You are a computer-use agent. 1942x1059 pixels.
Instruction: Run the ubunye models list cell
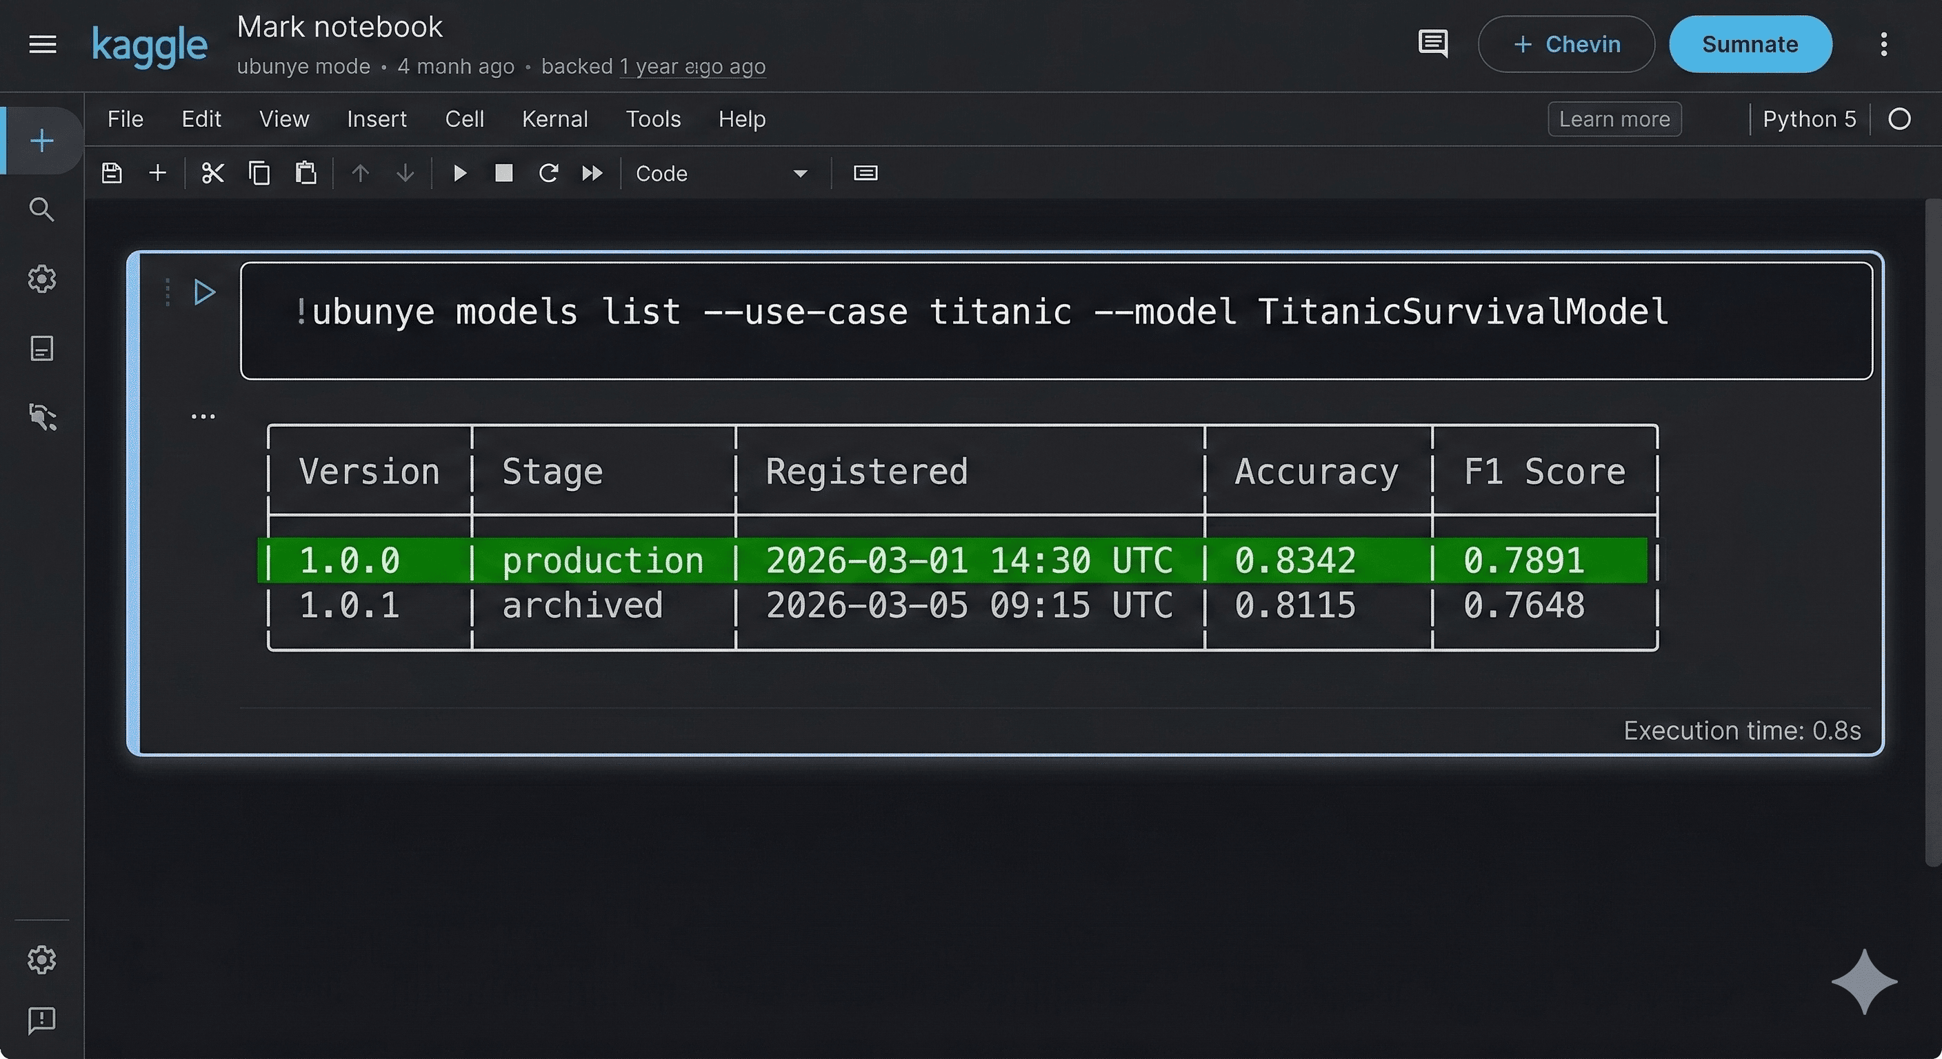tap(203, 292)
